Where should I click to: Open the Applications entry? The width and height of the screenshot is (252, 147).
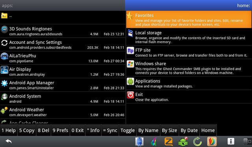189,83
